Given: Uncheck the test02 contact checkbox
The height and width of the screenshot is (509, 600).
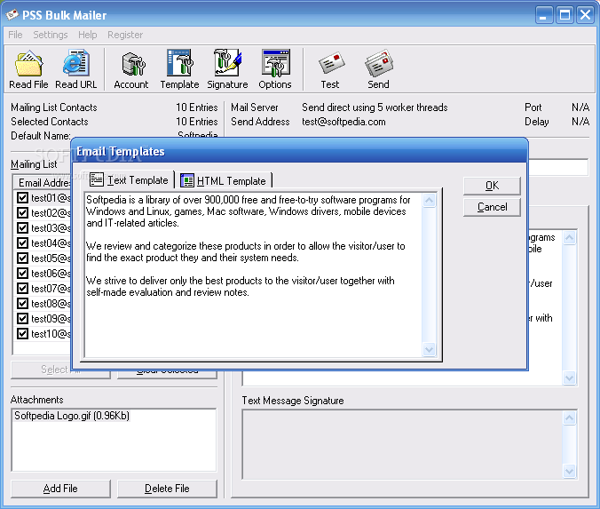Looking at the screenshot, I should click(22, 212).
